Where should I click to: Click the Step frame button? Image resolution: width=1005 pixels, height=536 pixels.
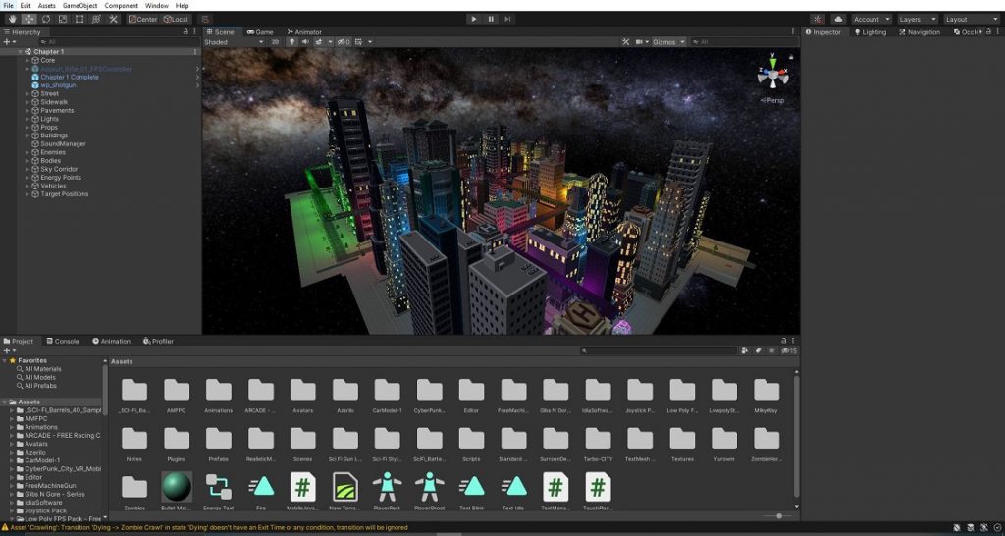point(507,20)
